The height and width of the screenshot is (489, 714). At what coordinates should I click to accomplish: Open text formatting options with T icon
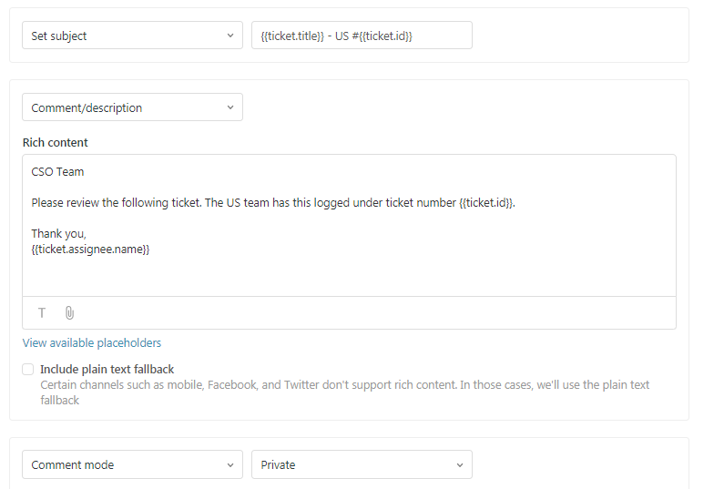(x=42, y=312)
